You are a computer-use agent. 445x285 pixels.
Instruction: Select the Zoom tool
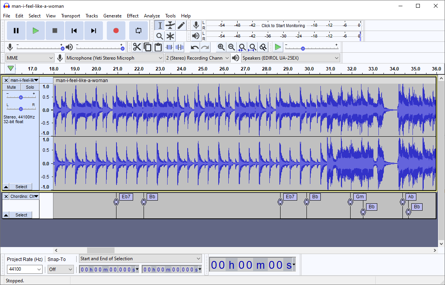160,36
